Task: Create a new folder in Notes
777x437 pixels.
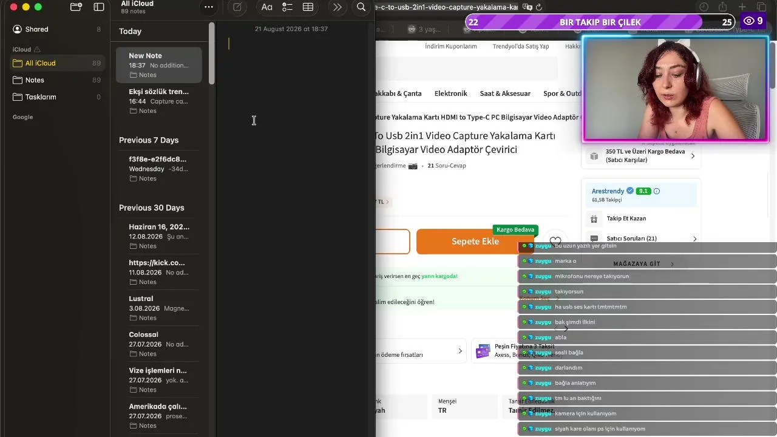Action: pos(76,7)
